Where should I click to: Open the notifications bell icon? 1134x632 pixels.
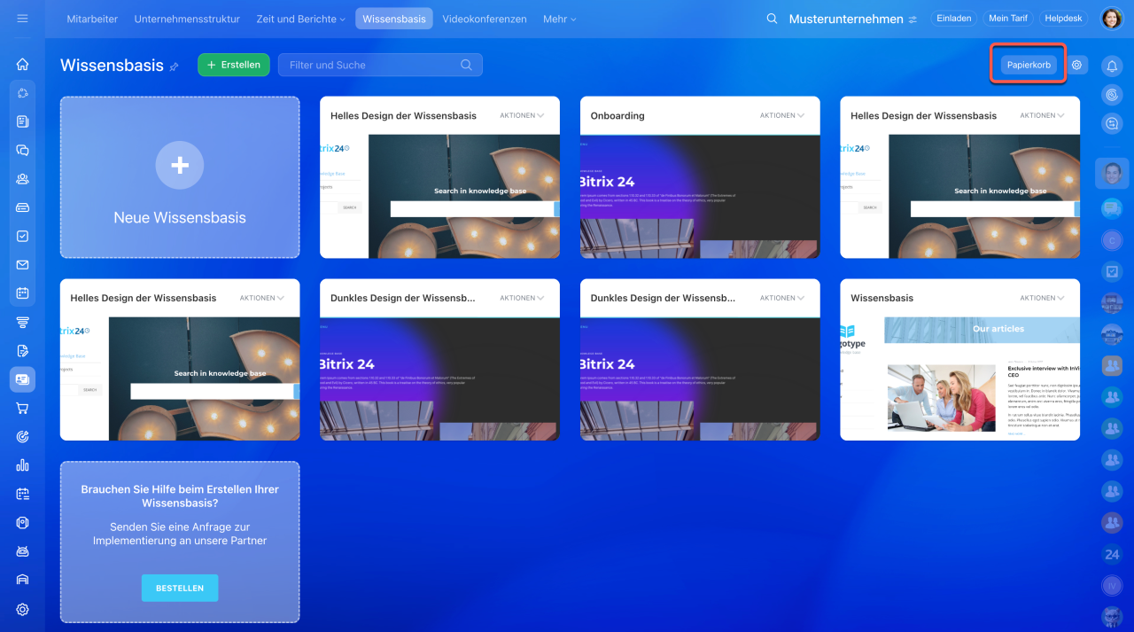click(1112, 66)
